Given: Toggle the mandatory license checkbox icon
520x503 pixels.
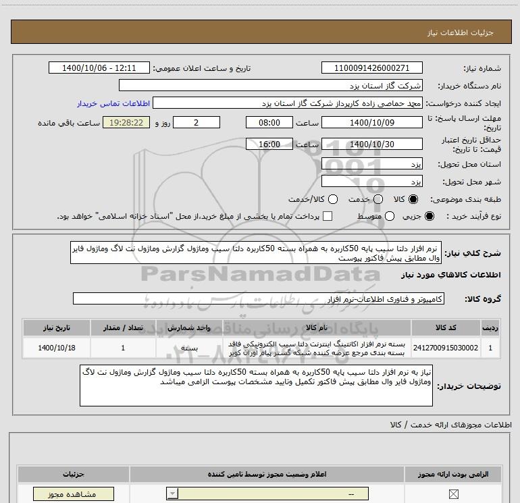Looking at the screenshot, I should tap(453, 494).
